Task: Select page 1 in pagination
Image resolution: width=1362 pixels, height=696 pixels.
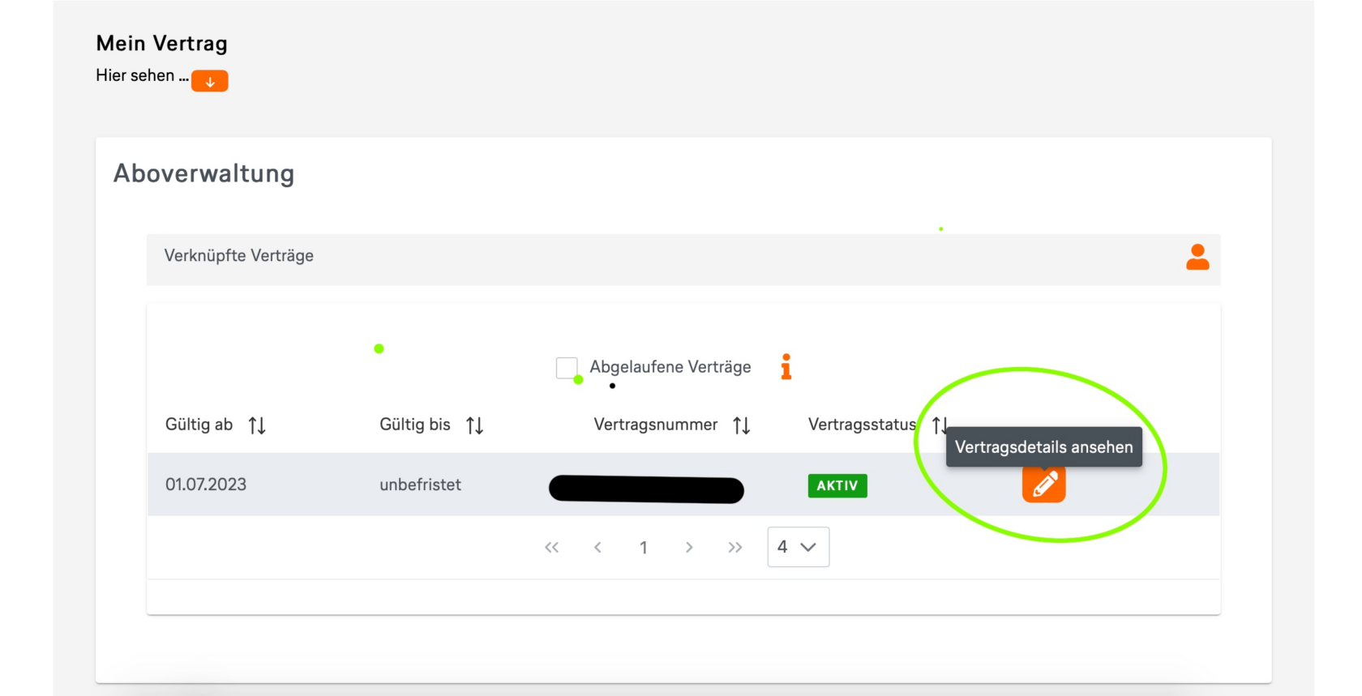Action: click(x=644, y=548)
